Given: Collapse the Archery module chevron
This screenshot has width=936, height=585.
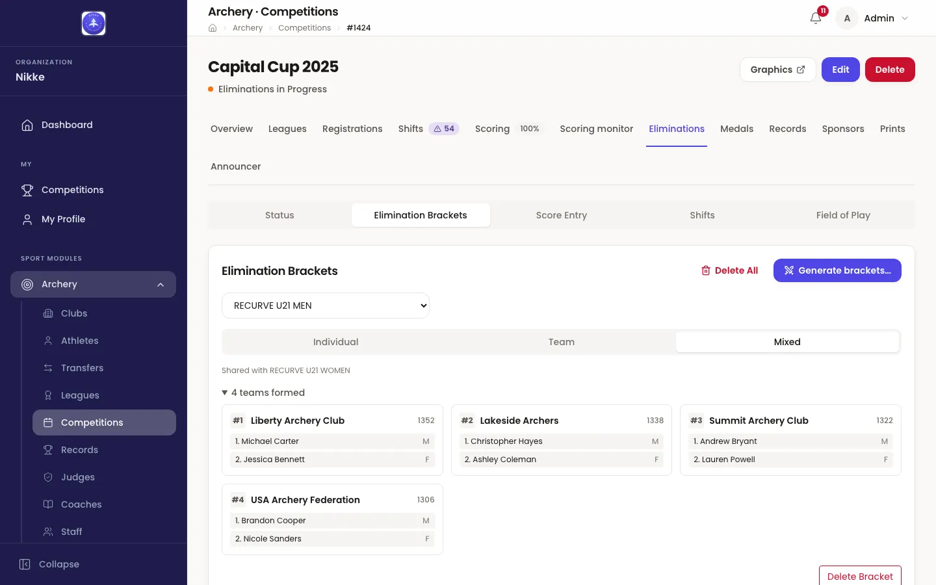Looking at the screenshot, I should [x=161, y=285].
